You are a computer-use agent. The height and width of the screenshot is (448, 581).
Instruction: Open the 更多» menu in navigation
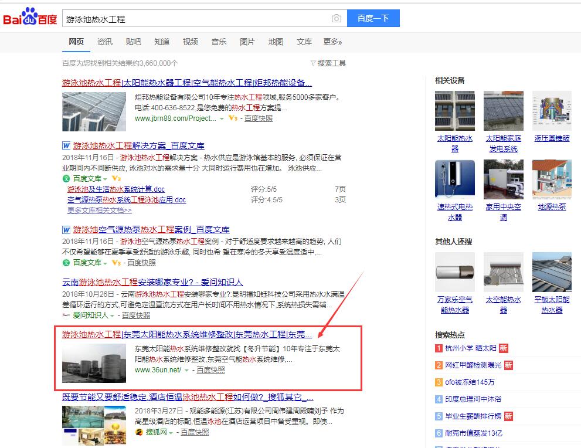(x=332, y=42)
